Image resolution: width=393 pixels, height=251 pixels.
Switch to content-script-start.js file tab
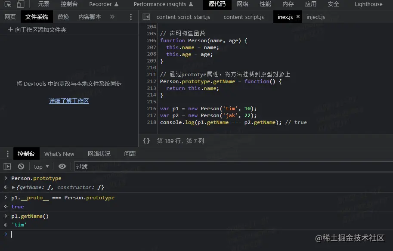click(183, 17)
